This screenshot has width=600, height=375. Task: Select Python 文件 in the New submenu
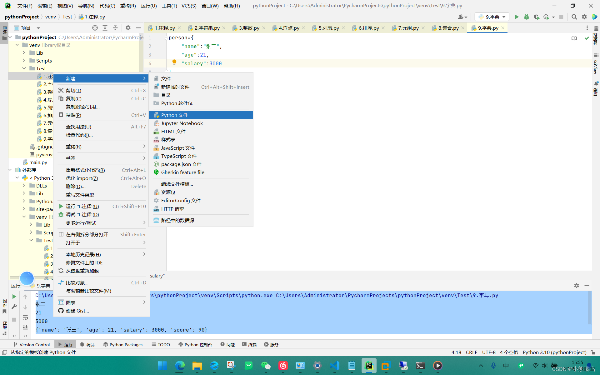[174, 115]
